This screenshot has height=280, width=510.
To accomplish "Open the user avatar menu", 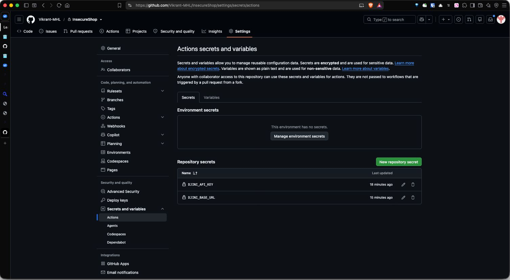I will click(501, 20).
